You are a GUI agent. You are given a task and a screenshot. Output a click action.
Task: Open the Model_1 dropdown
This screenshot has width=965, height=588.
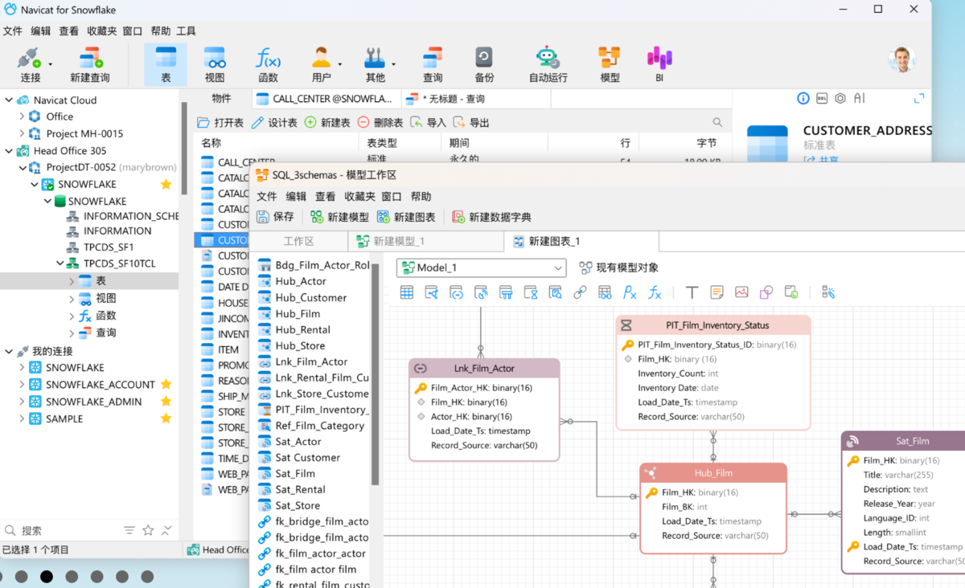481,267
